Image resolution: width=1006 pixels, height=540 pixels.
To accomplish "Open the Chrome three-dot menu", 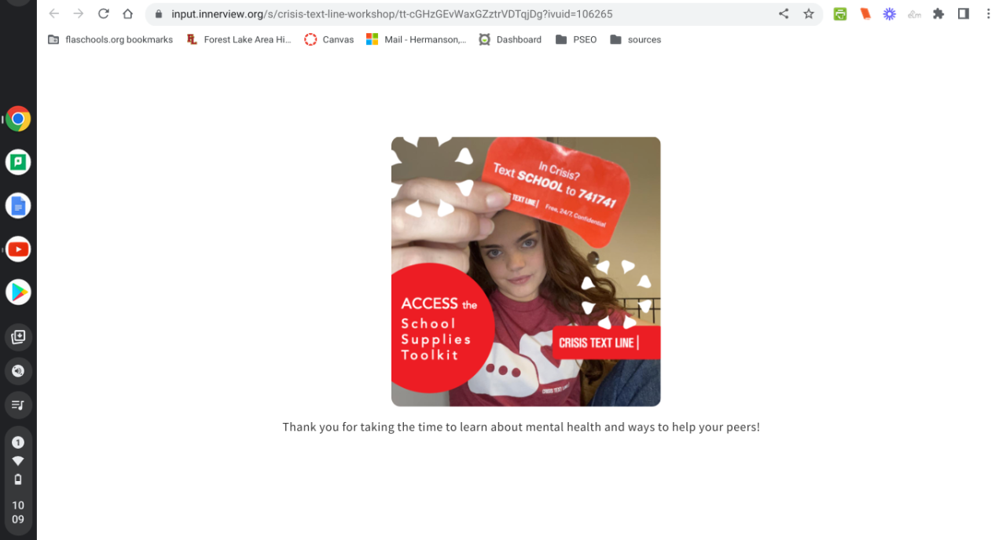I will coord(989,14).
